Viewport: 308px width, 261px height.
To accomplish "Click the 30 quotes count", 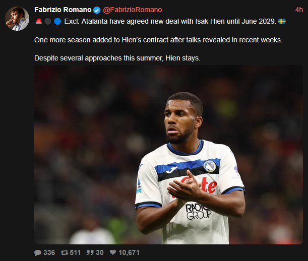I will click(x=99, y=252).
